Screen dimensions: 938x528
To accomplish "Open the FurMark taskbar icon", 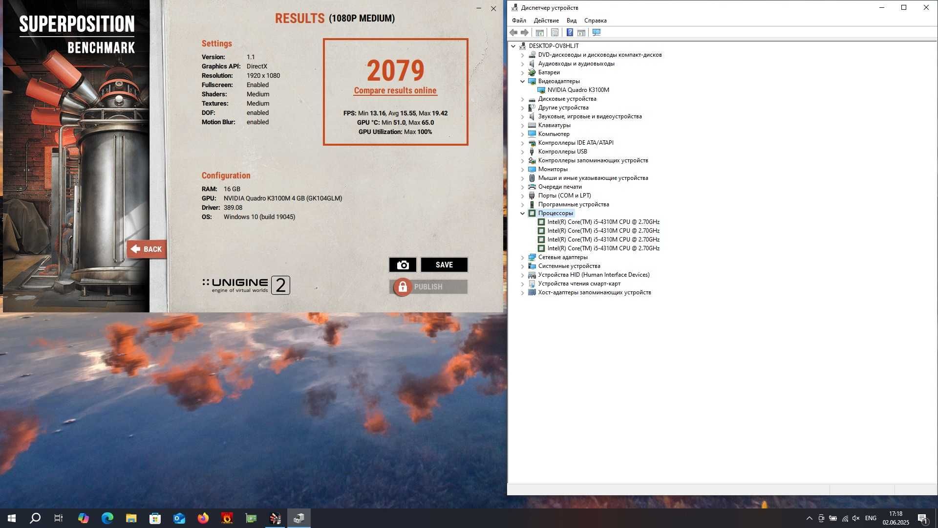I will [x=227, y=518].
